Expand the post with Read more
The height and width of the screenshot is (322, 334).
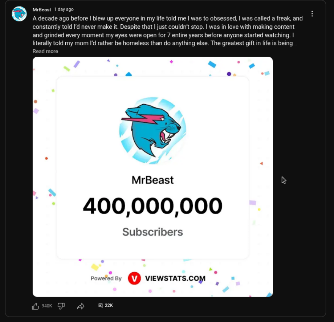click(x=45, y=51)
